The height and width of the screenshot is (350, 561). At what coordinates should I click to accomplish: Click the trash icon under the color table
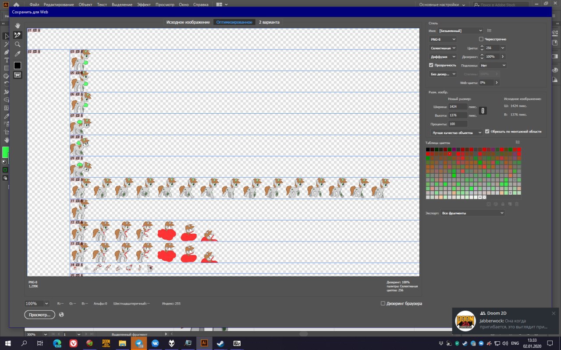(517, 204)
